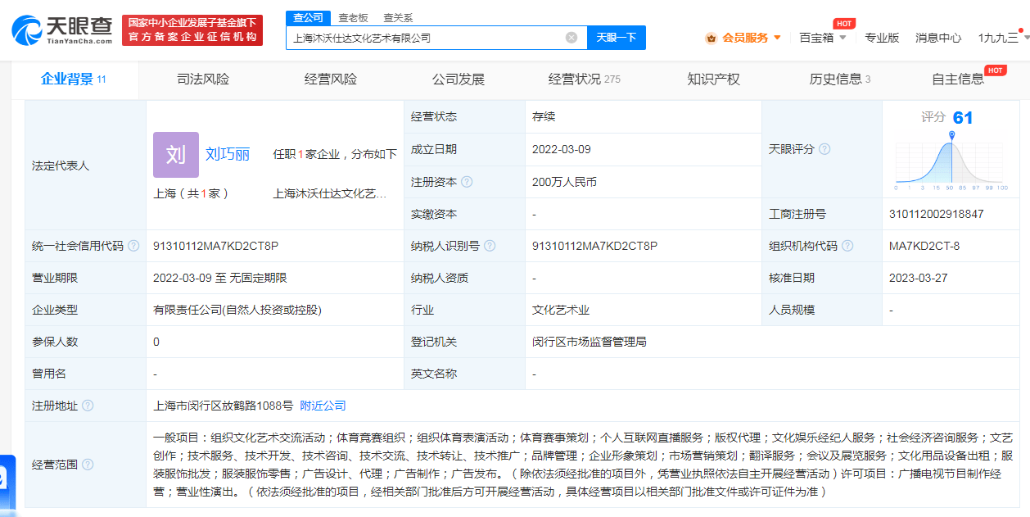The height and width of the screenshot is (517, 1030).
Task: Switch to the 司法风险 tab
Action: tap(201, 79)
